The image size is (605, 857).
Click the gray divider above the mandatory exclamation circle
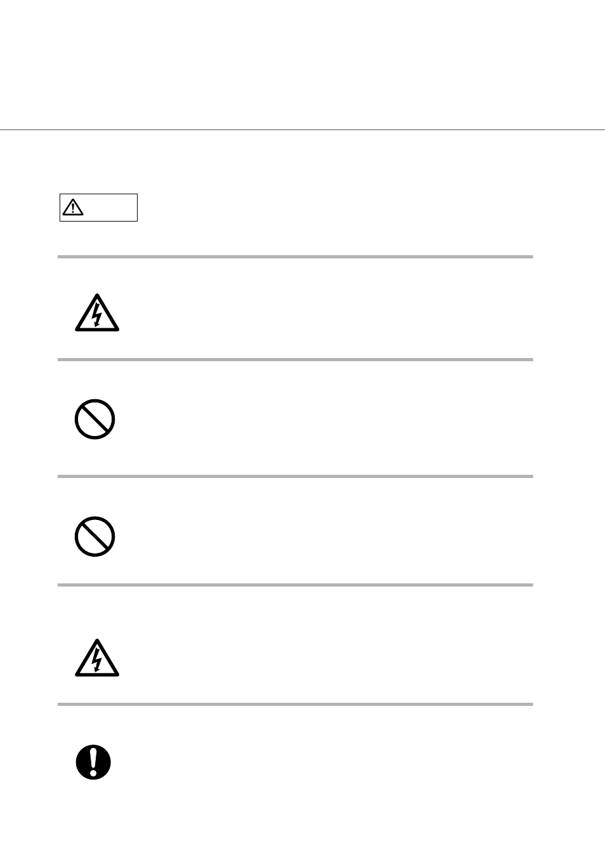(x=296, y=704)
